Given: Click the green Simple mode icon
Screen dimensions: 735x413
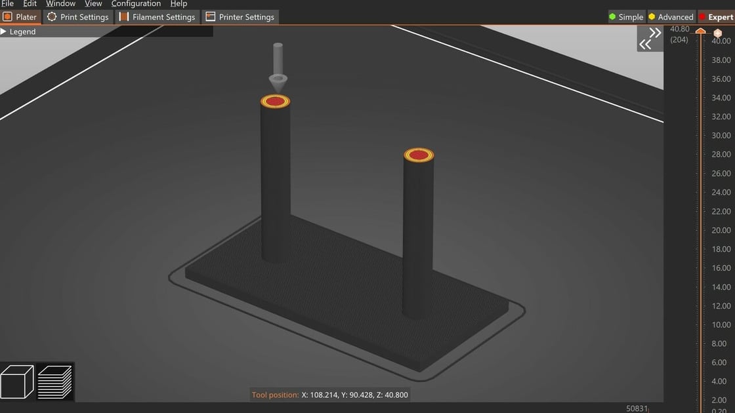Looking at the screenshot, I should click(613, 16).
